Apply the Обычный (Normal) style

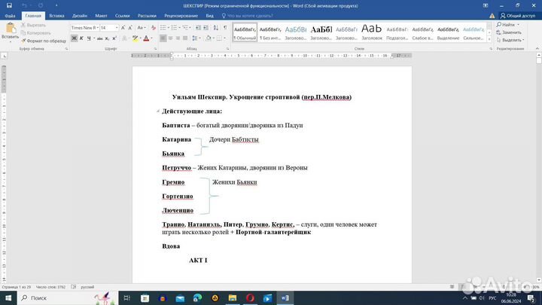[x=245, y=32]
